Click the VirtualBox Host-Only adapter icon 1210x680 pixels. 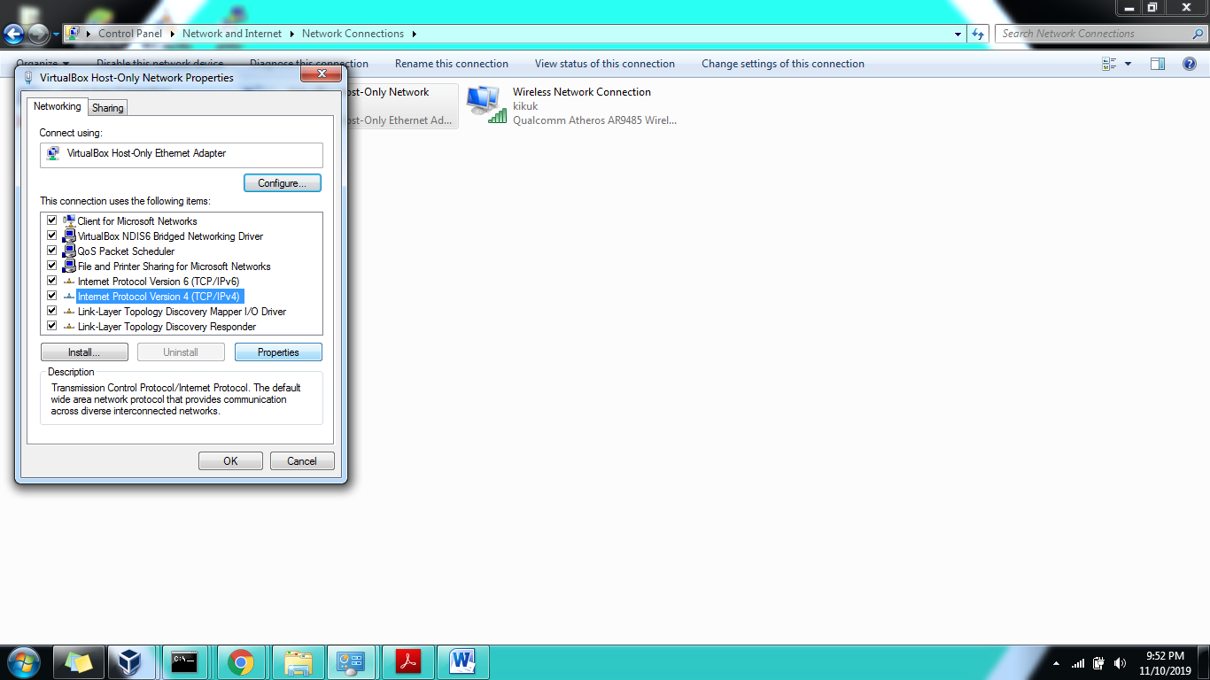(x=53, y=153)
